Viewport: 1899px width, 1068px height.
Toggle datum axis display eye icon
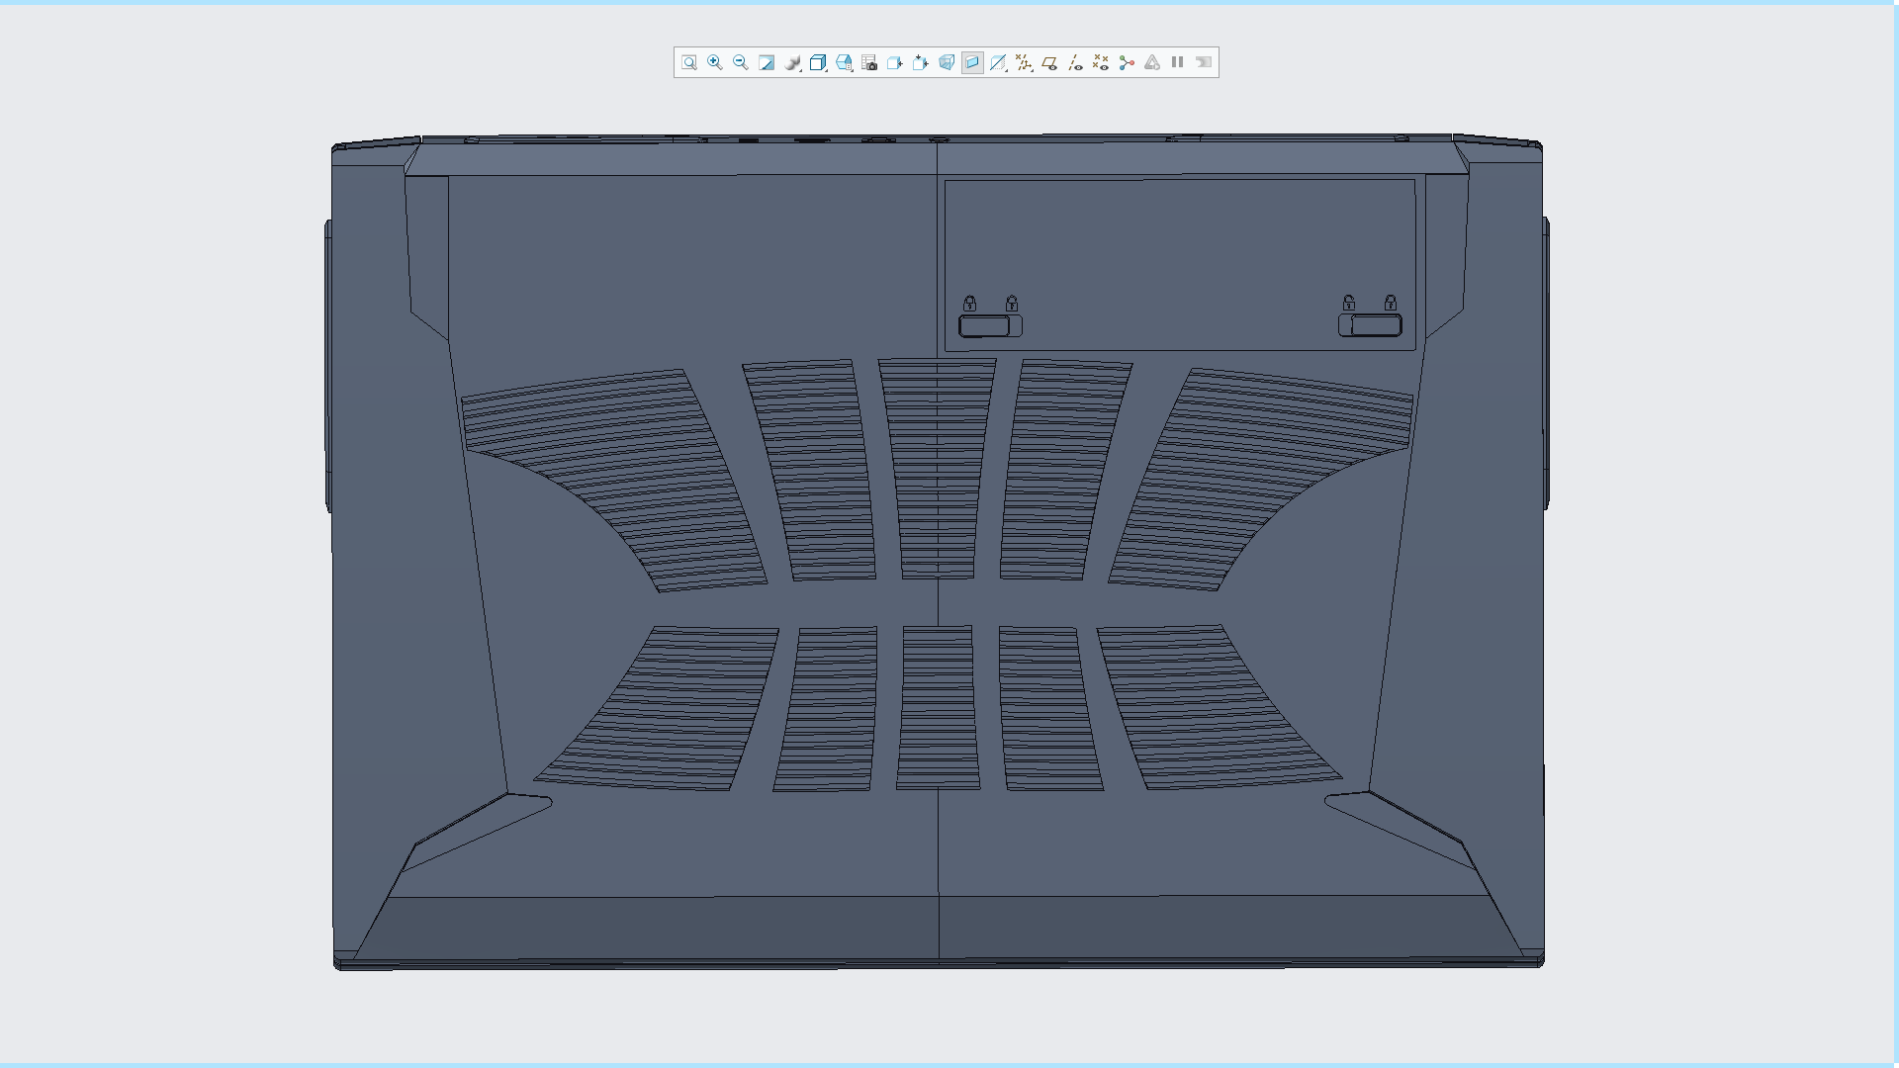[x=1075, y=62]
